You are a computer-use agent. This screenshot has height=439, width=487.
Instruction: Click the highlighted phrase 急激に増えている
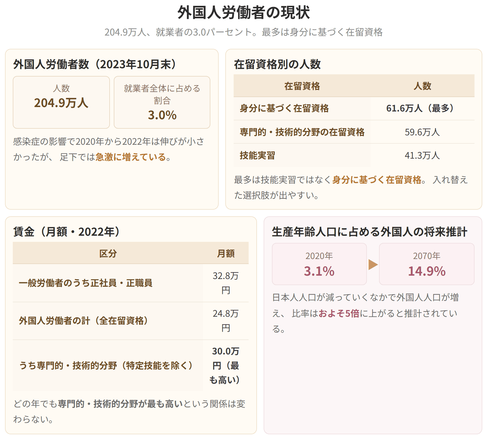(131, 157)
